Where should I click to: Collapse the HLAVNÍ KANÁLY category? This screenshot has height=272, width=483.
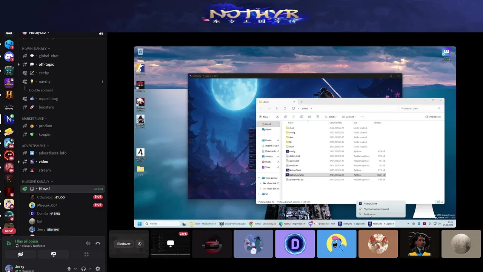coord(36,49)
